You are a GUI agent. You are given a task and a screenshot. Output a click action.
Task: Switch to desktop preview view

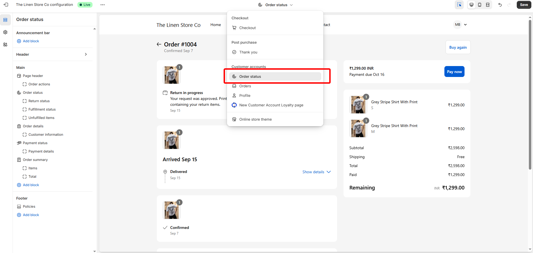point(472,5)
